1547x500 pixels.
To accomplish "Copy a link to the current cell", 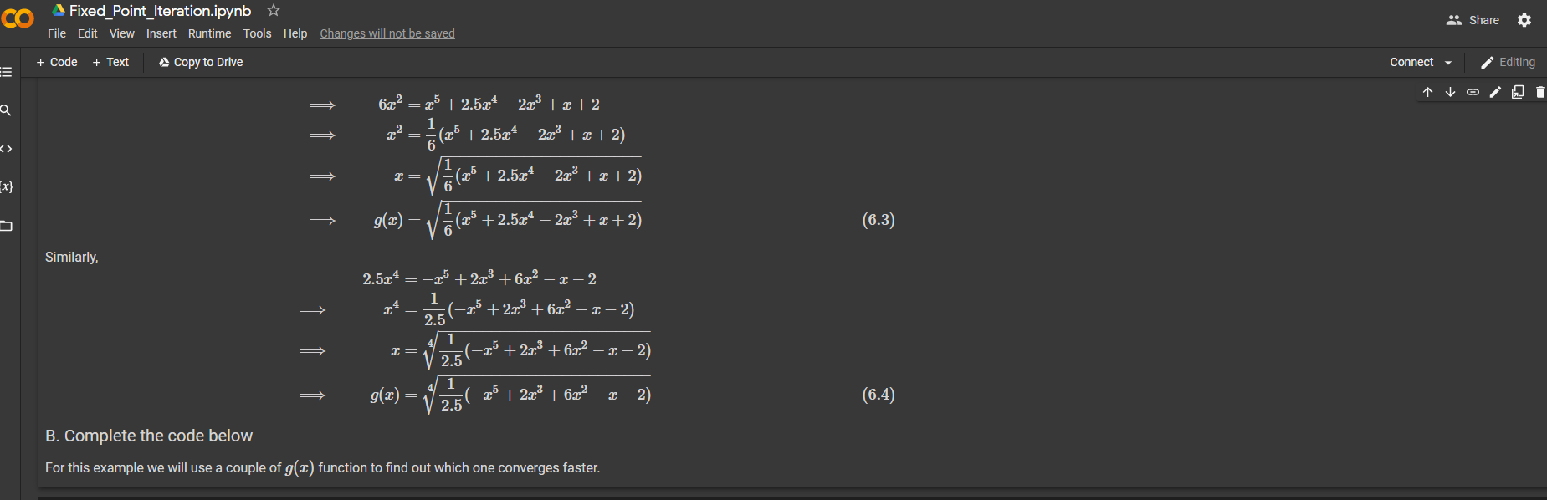I will click(x=1473, y=92).
